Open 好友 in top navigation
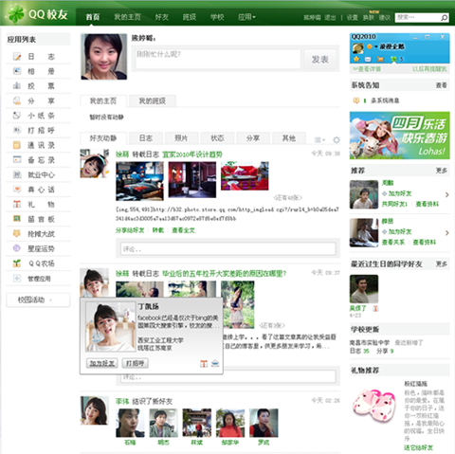 pyautogui.click(x=161, y=17)
